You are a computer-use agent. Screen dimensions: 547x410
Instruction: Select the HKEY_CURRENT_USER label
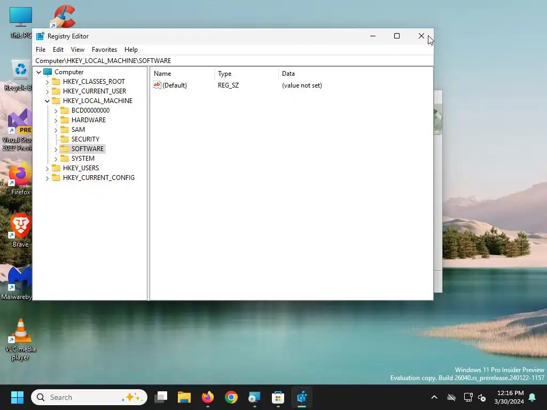tap(95, 91)
